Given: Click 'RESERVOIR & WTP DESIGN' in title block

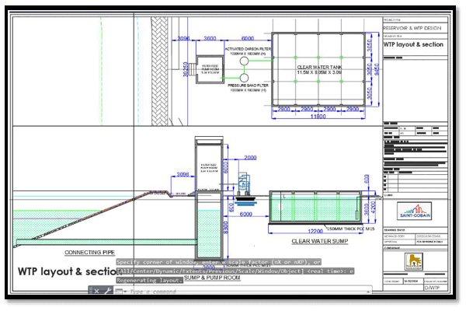Looking at the screenshot, I should click(412, 28).
